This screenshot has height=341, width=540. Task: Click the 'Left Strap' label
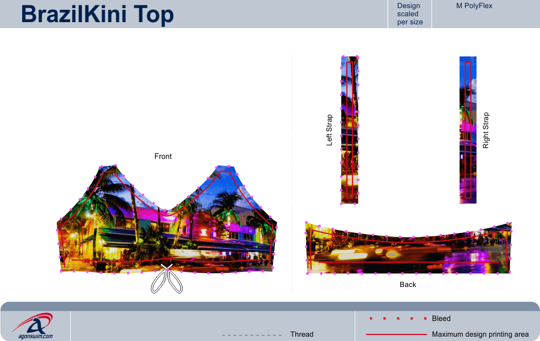329,130
